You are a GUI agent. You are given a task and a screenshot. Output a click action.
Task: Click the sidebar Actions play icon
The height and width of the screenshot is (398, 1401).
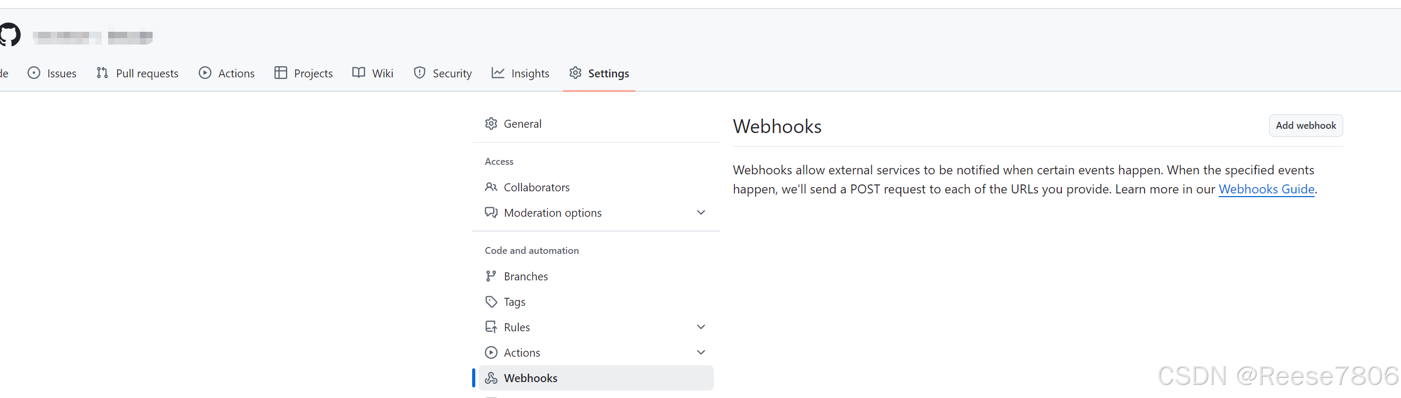(491, 353)
